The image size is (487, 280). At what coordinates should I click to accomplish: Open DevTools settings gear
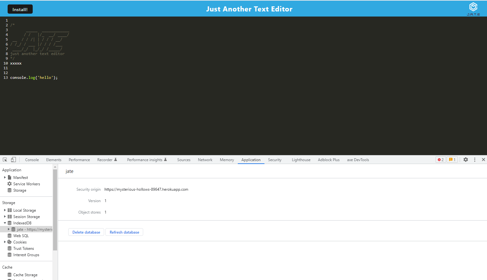(x=465, y=160)
